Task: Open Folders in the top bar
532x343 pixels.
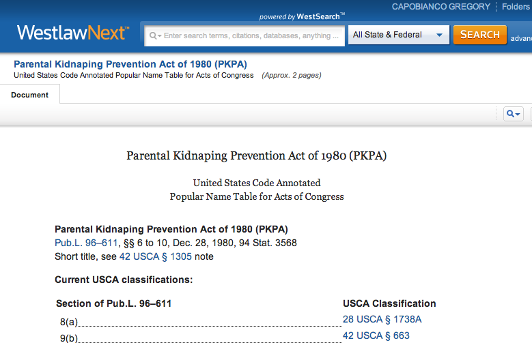Action: coord(517,6)
